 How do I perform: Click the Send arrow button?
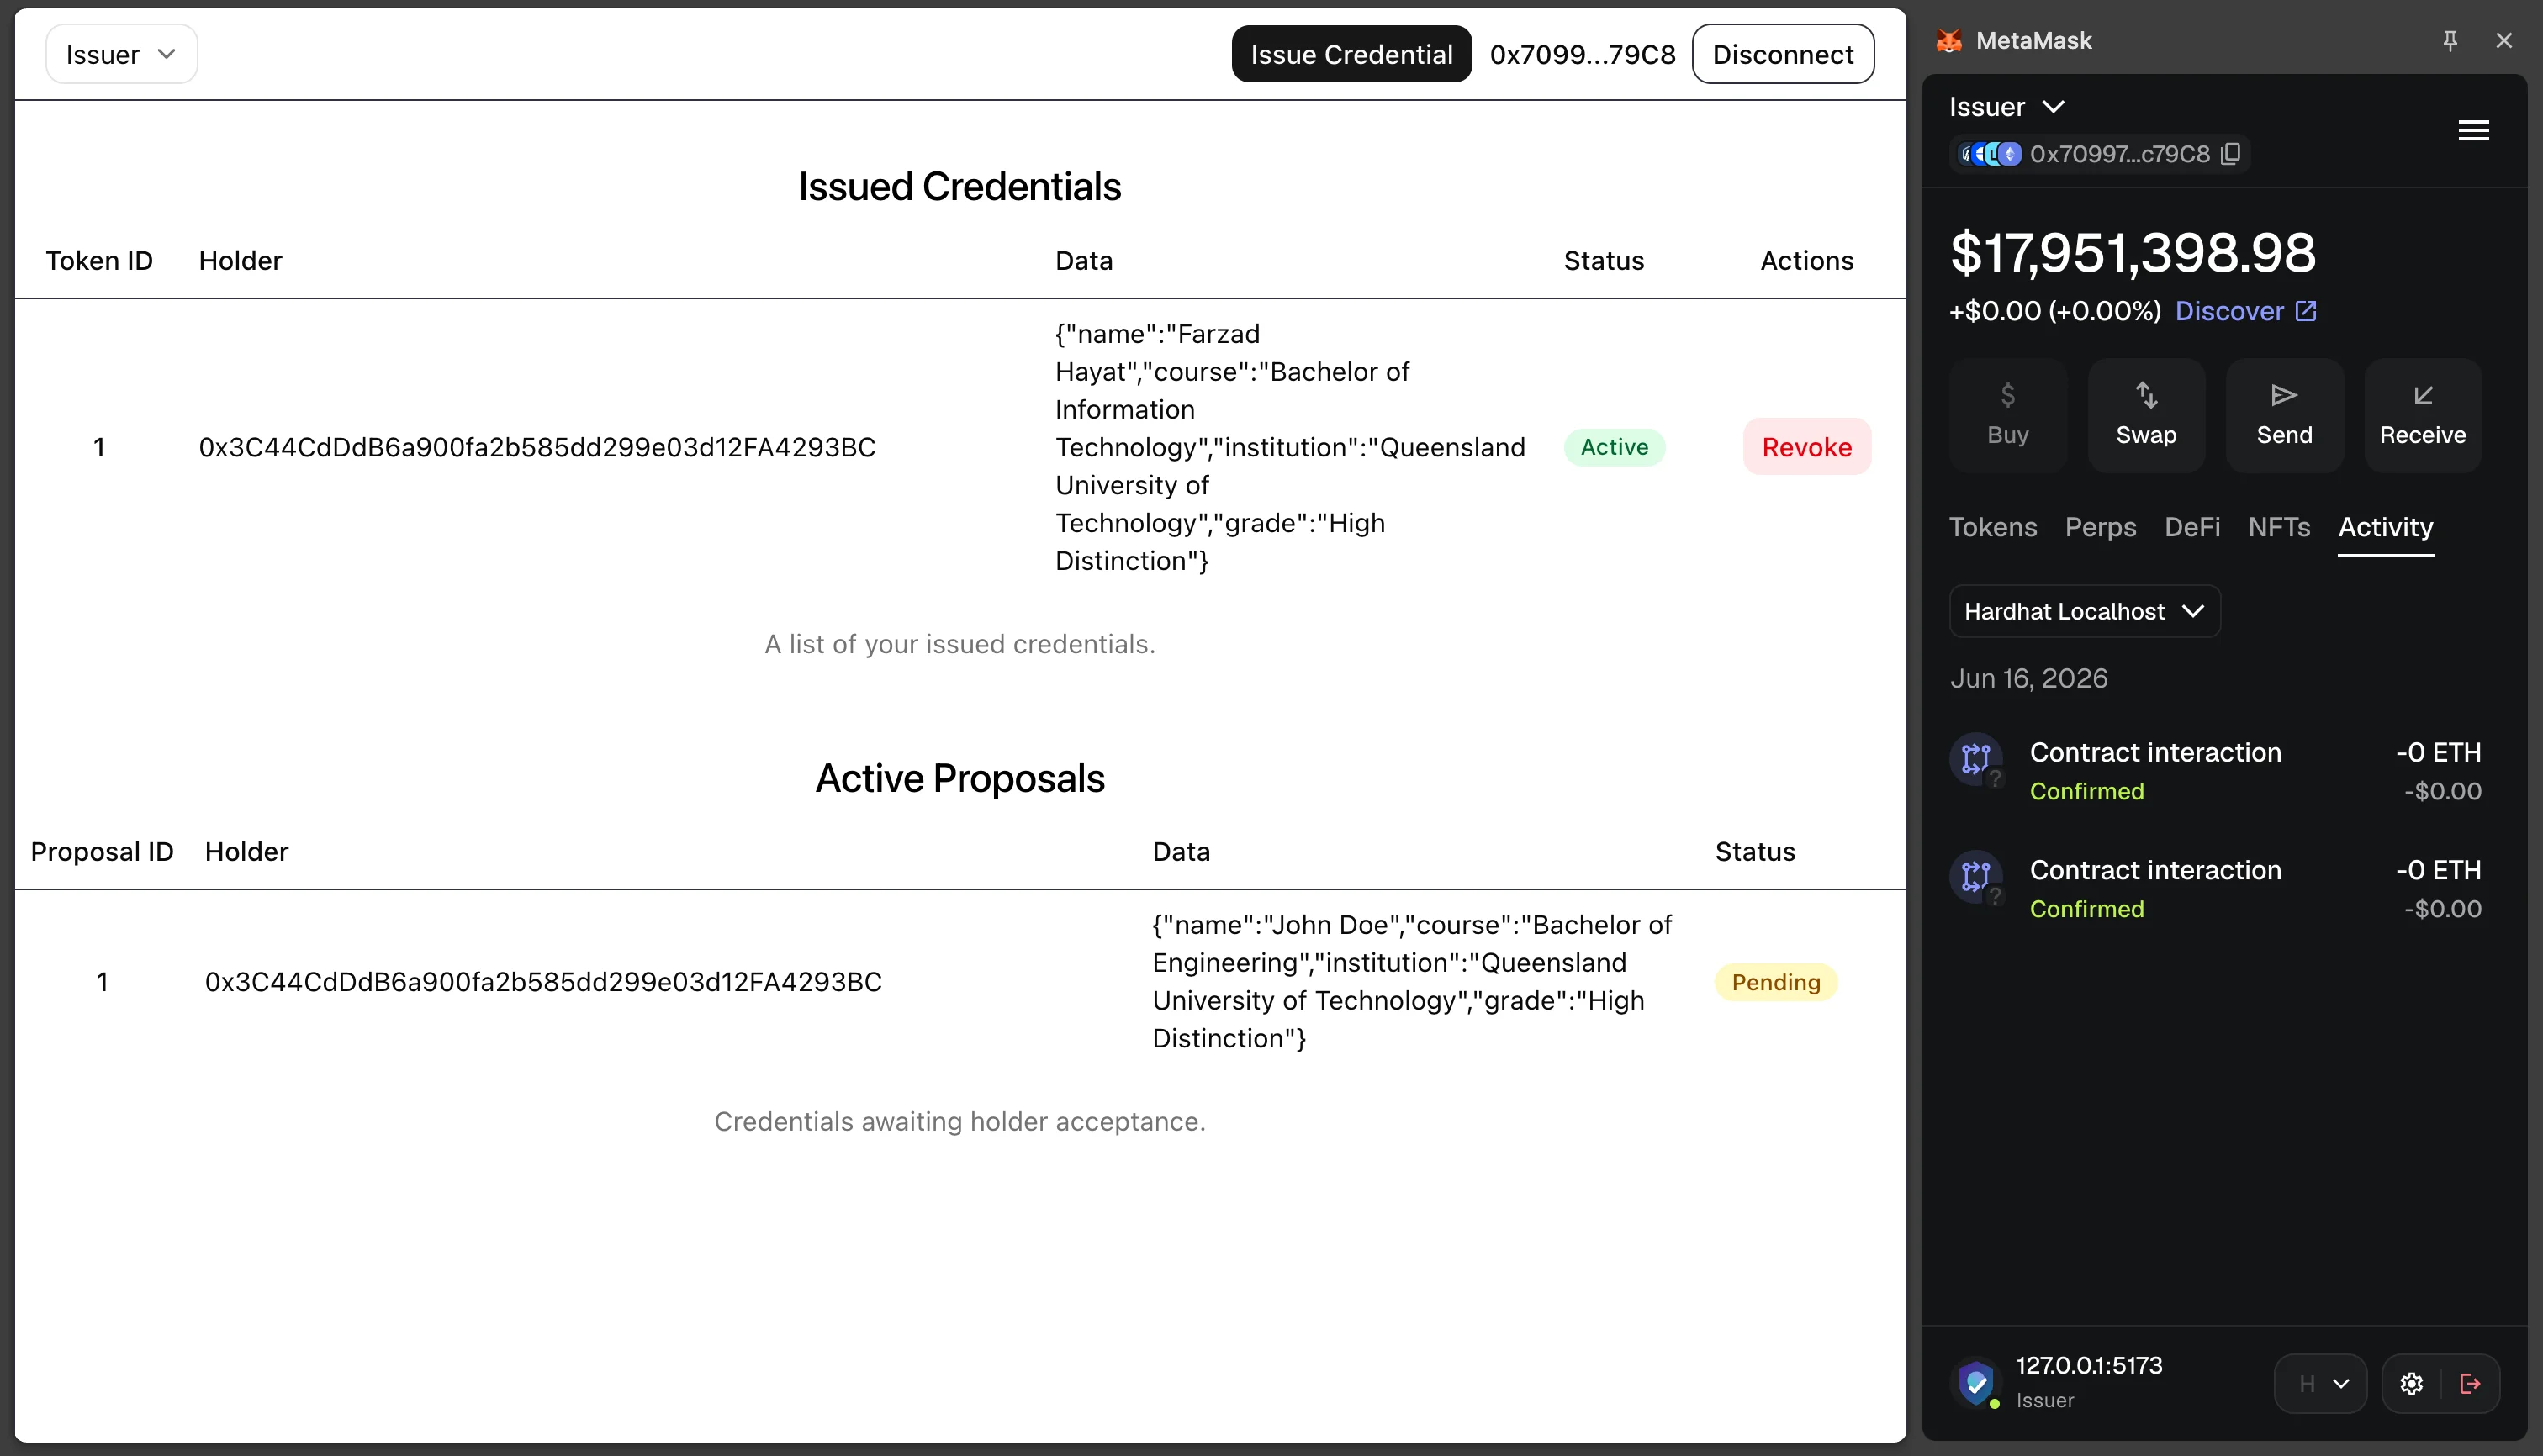[2284, 415]
